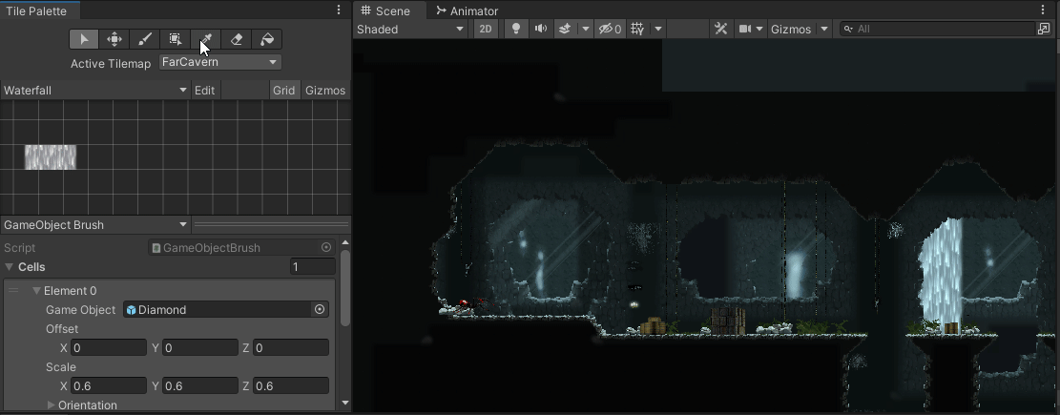The image size is (1060, 415).
Task: Select the Tile Palette select tool arrow
Action: tap(84, 39)
